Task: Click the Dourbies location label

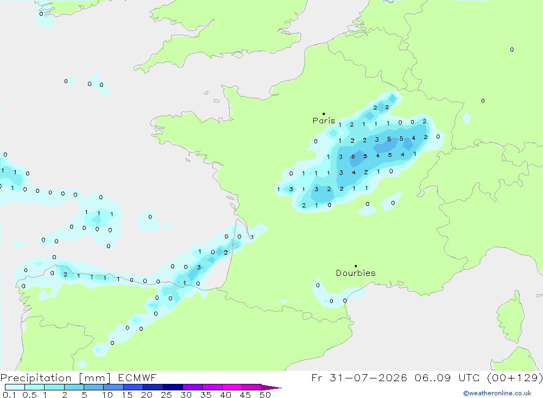Action: [x=356, y=273]
